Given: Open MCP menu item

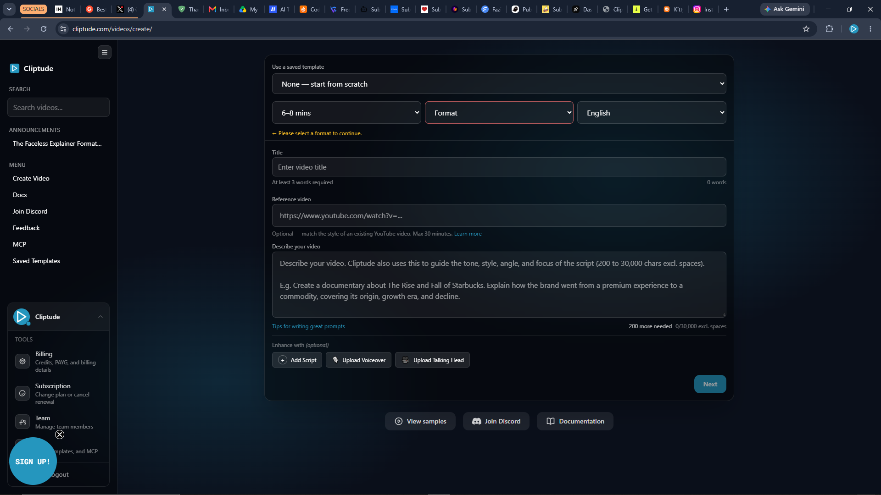Looking at the screenshot, I should pyautogui.click(x=19, y=244).
